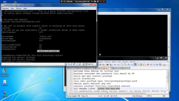179x101 pixels.
Task: Click upper WinSCP desktop icon
Action: [x=5, y=83]
